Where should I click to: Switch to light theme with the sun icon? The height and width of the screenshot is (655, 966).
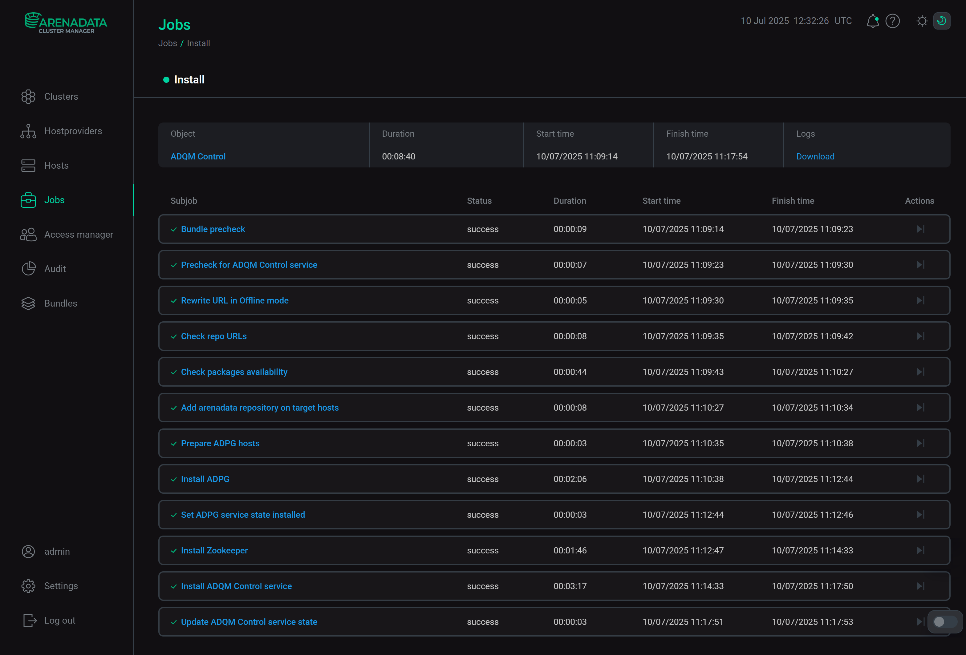[922, 21]
